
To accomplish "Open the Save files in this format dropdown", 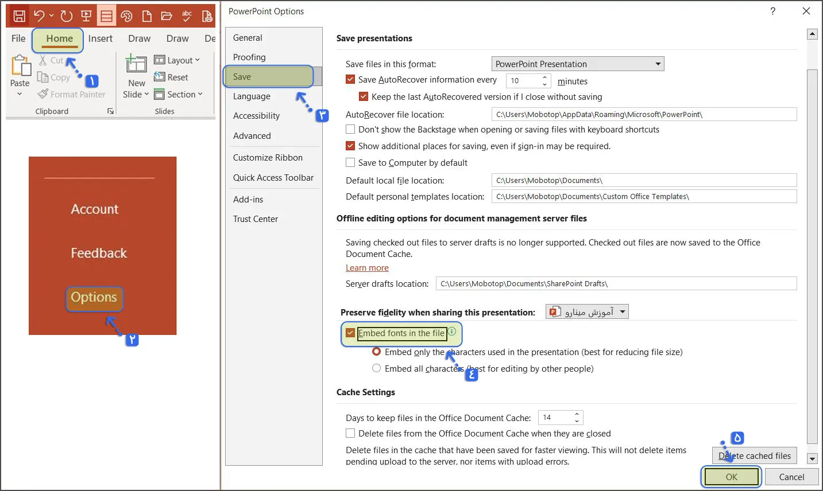I will click(x=578, y=64).
